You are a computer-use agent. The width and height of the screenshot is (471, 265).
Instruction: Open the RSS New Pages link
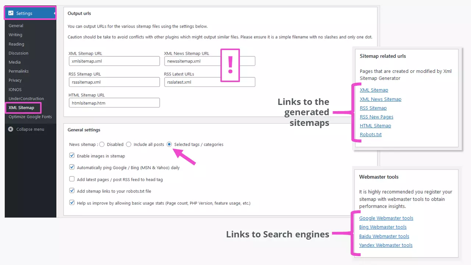376,117
